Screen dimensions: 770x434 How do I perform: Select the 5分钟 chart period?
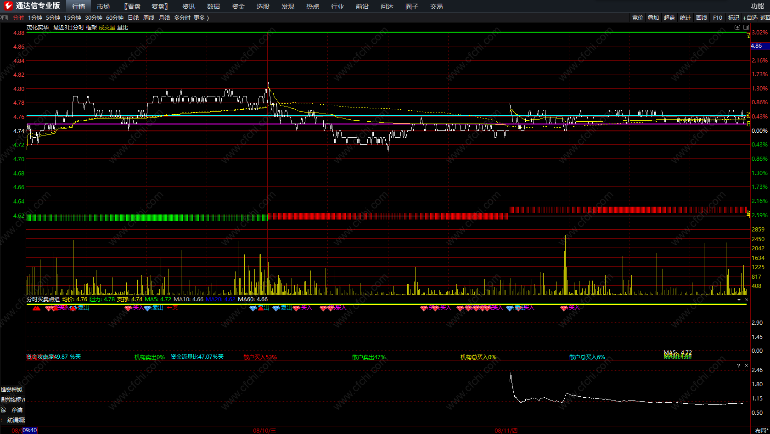coord(53,18)
